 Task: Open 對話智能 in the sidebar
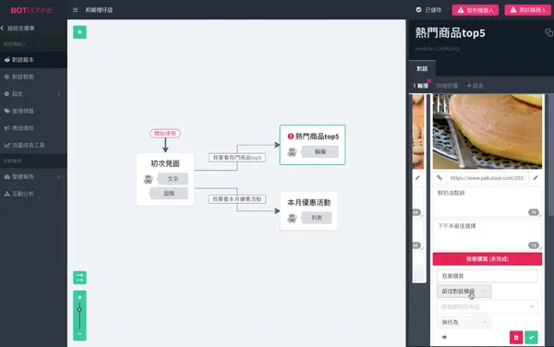pyautogui.click(x=33, y=77)
